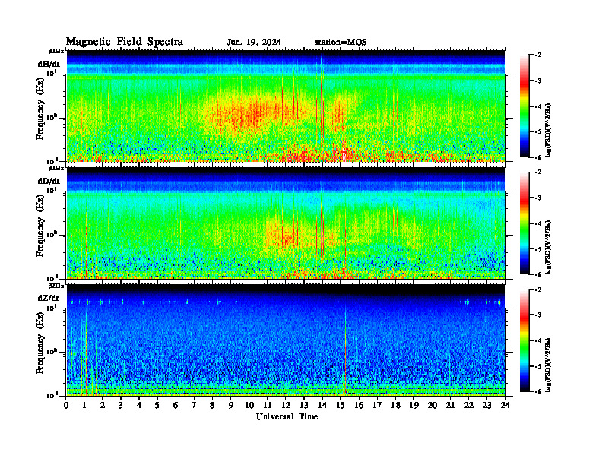Click the 10^-1 frequency tick in dZ/dt panel
This screenshot has width=602, height=465.
[x=52, y=395]
